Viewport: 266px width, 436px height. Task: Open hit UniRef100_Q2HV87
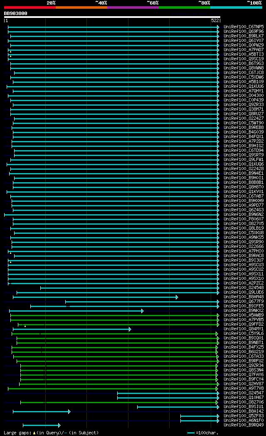coord(244,384)
